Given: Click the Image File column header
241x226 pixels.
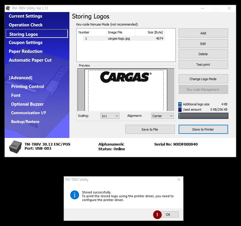Looking at the screenshot, I should [121, 32].
